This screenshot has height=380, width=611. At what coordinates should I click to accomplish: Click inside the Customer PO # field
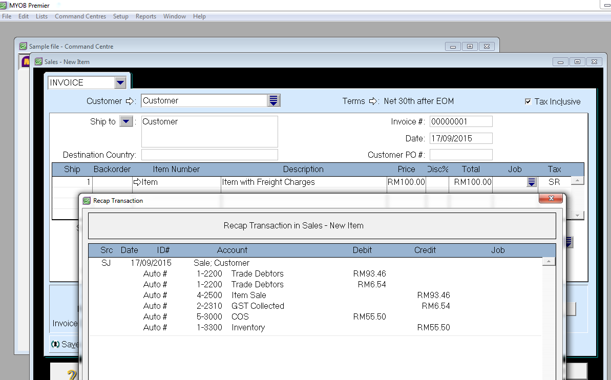pos(460,154)
